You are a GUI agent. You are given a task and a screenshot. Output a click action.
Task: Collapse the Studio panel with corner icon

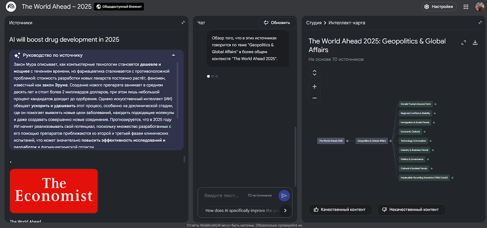(x=479, y=22)
